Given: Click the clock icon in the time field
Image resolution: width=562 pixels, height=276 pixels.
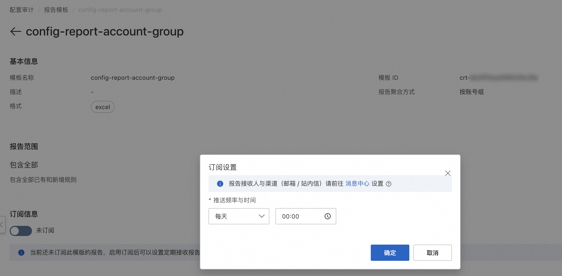Looking at the screenshot, I should 327,216.
